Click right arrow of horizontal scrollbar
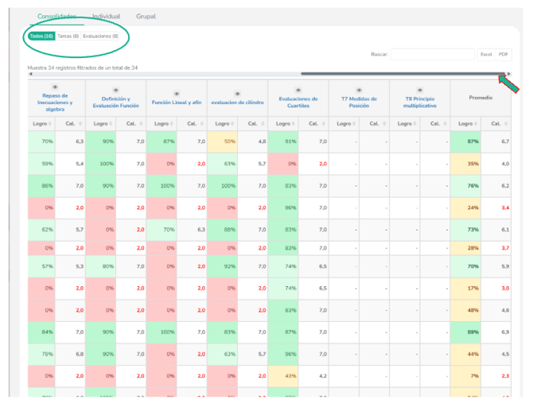Screen dimensions: 533x407 509,74
